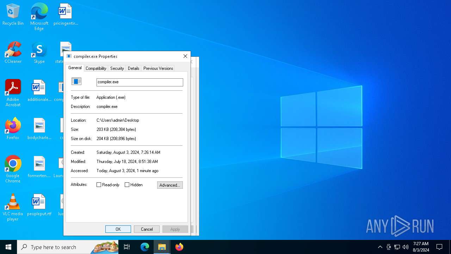The height and width of the screenshot is (254, 451).
Task: Show hidden system tray icons
Action: click(x=380, y=247)
